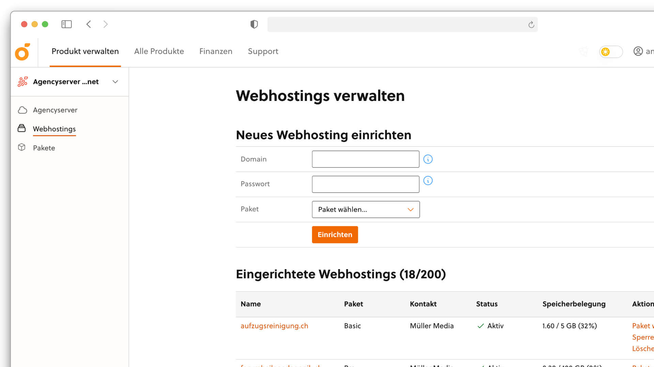Click the Webhostings sidebar icon
This screenshot has width=654, height=367.
click(21, 128)
